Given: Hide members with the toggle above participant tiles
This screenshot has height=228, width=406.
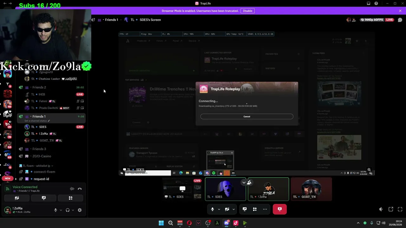Looking at the screenshot, I should point(246,182).
